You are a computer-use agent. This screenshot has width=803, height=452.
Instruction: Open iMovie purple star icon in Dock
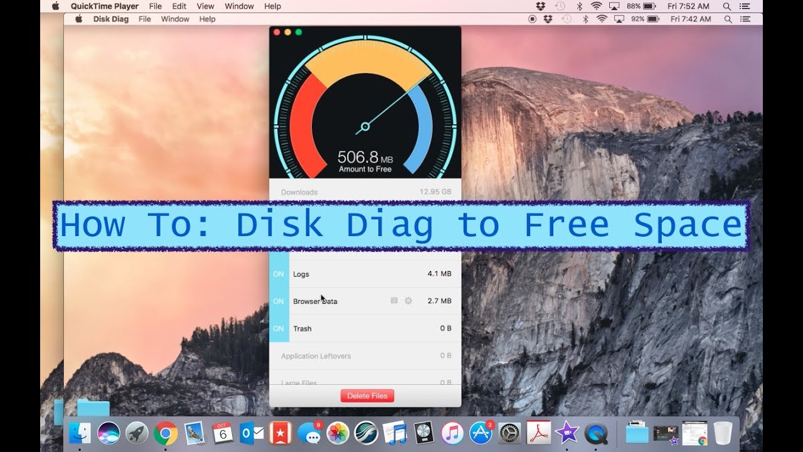567,433
